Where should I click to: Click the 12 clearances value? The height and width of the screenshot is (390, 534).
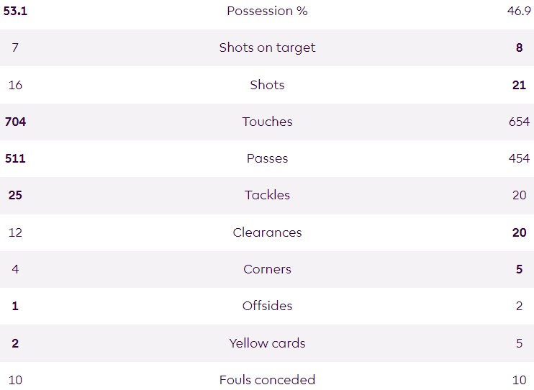15,232
